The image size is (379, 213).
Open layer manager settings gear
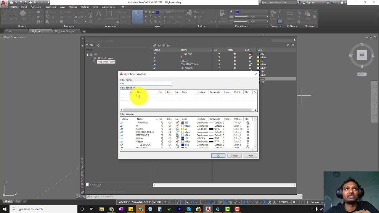click(293, 45)
